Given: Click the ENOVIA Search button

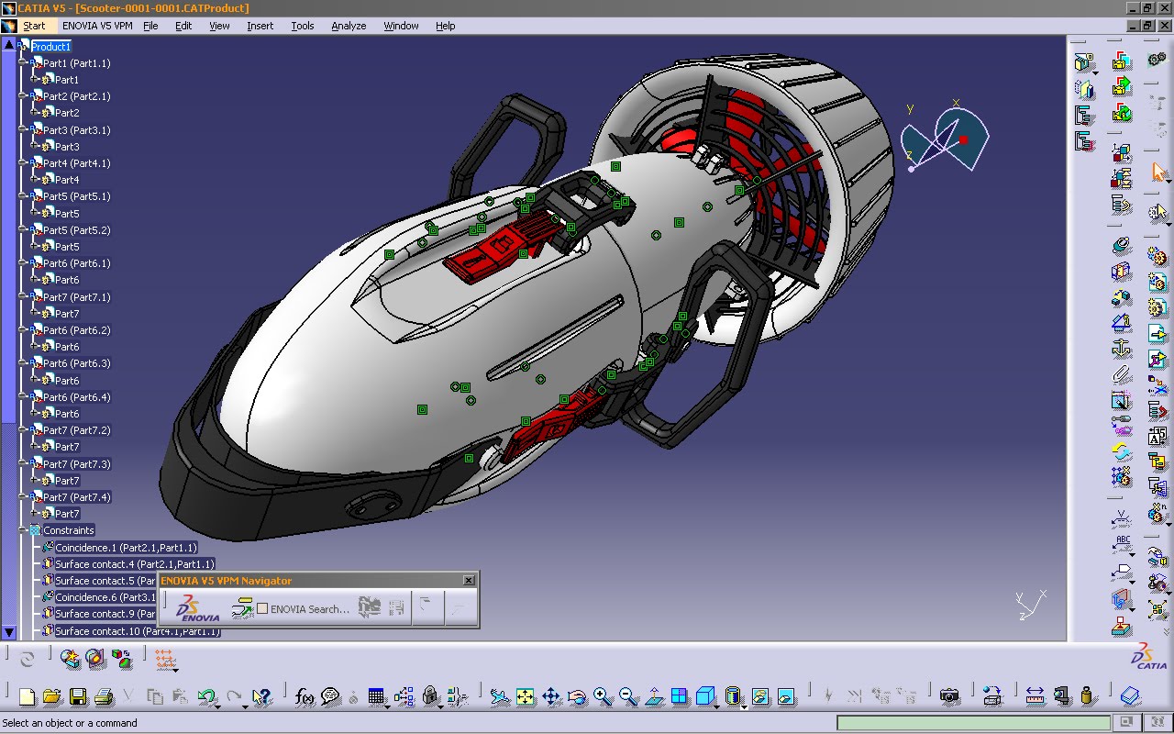Looking at the screenshot, I should click(303, 608).
